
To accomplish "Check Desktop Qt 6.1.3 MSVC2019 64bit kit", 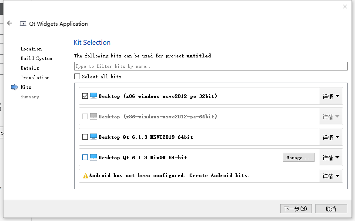I will pyautogui.click(x=85, y=137).
